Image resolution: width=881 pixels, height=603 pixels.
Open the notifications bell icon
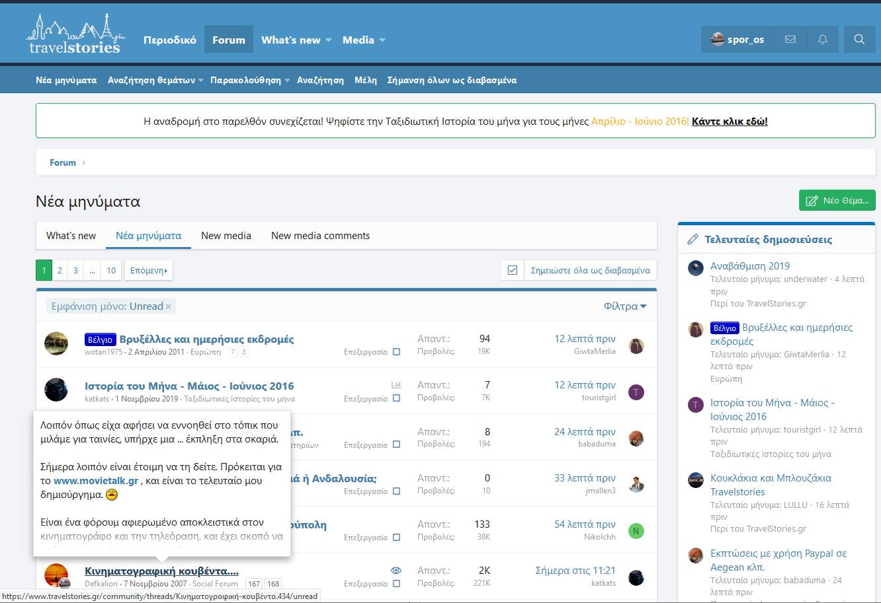point(822,40)
